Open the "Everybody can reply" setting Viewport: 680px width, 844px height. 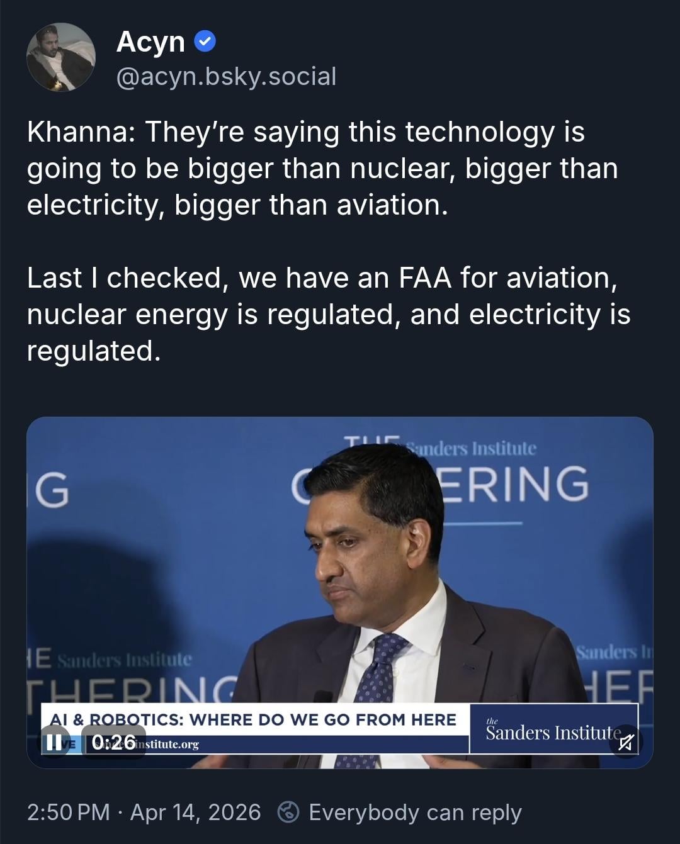coord(415,812)
